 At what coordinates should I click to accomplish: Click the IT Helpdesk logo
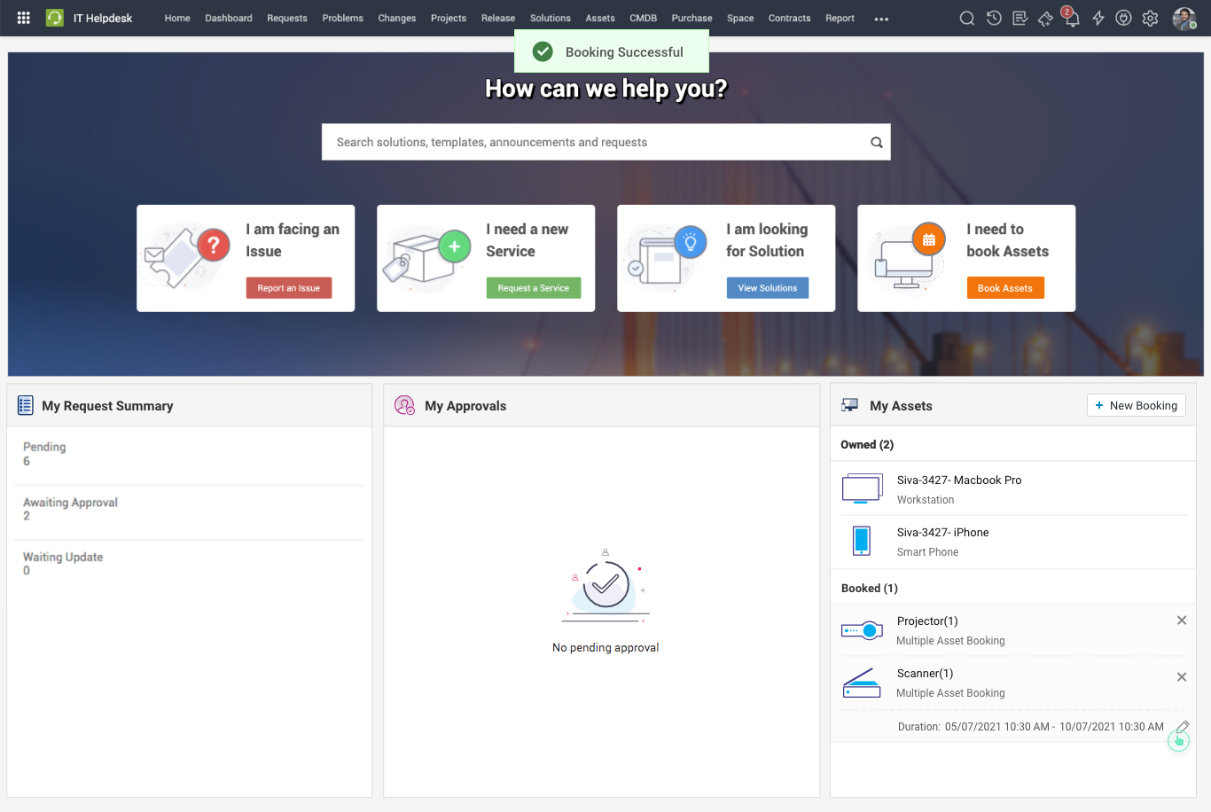[x=53, y=18]
